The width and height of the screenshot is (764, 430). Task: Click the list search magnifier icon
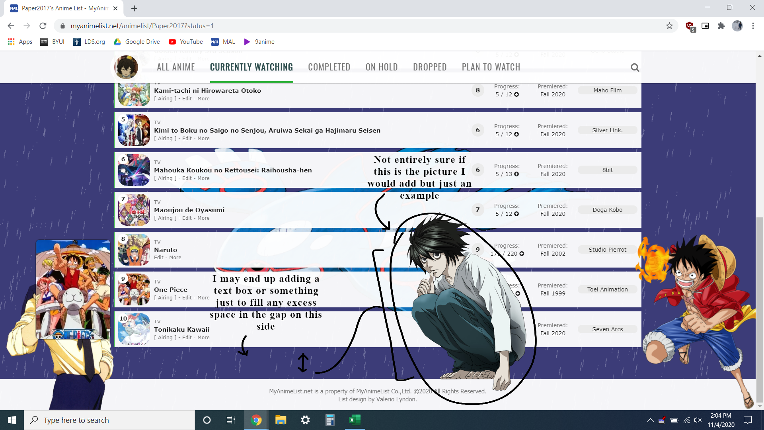click(x=635, y=68)
